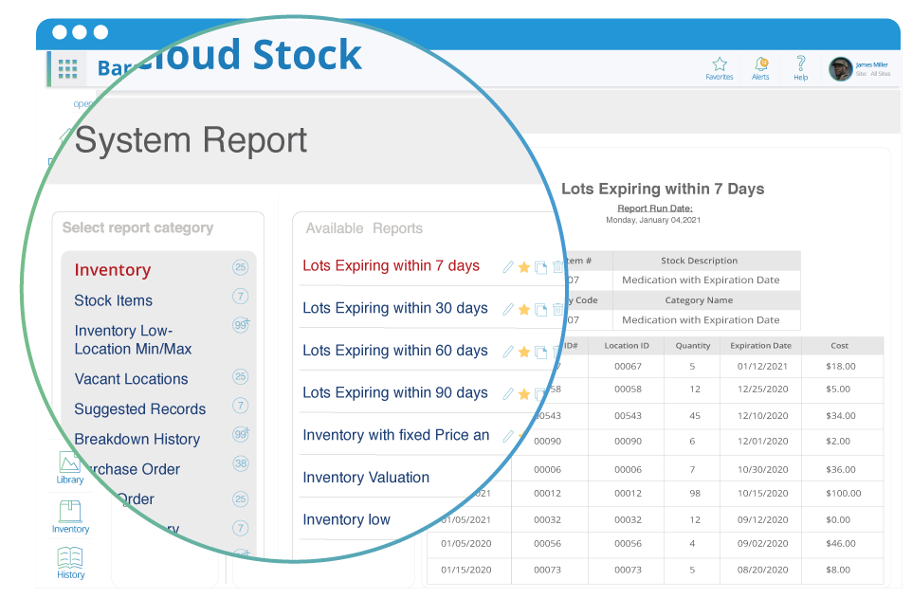The width and height of the screenshot is (912, 598).
Task: Open Inventory with fixed Price report
Action: click(x=396, y=435)
